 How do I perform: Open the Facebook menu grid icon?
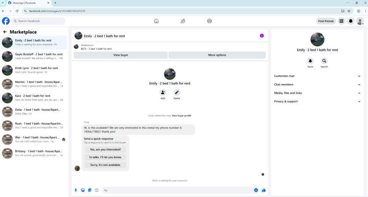tap(341, 21)
